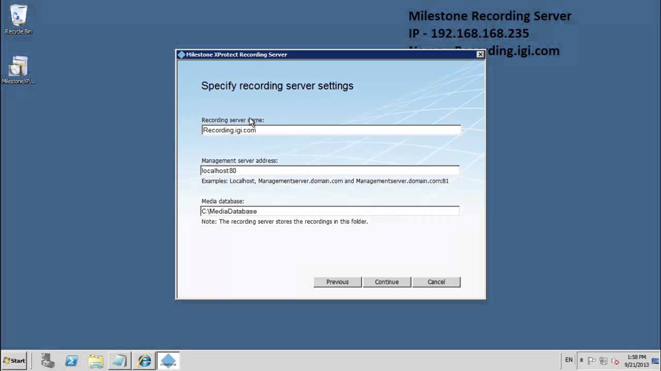
Task: Click the Media database path field
Action: pyautogui.click(x=330, y=211)
